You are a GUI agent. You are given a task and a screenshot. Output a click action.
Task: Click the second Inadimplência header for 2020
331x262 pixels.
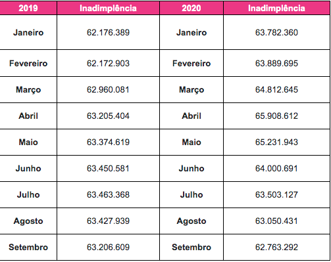point(276,8)
